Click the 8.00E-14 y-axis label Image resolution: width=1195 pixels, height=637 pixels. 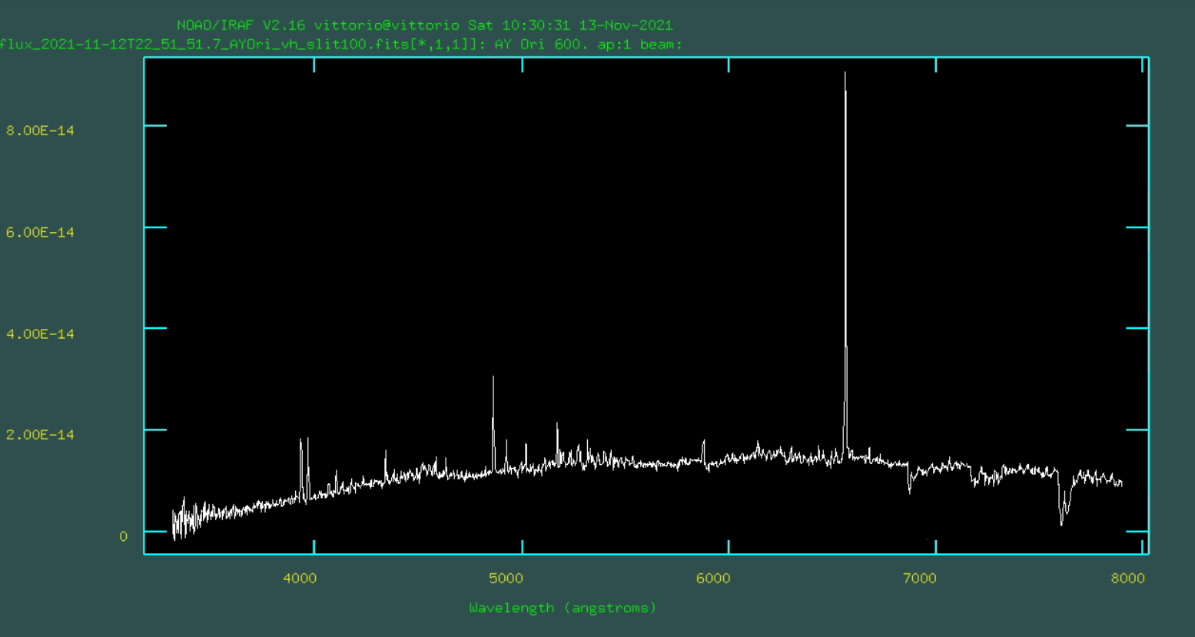click(40, 131)
